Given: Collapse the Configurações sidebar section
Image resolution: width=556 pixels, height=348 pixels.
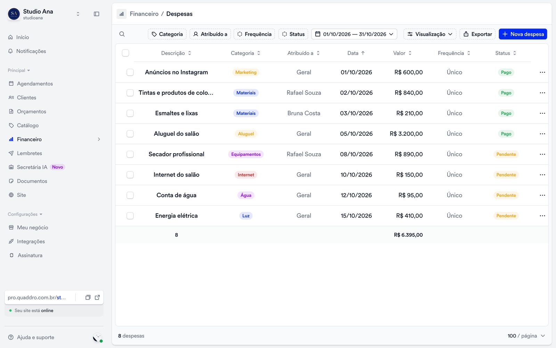Looking at the screenshot, I should click(25, 214).
